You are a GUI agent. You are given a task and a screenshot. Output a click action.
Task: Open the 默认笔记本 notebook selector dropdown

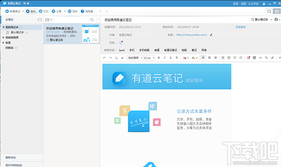coord(261,20)
